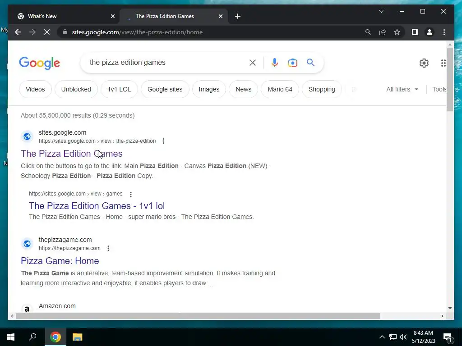Open the Pizza Game: Home link
This screenshot has width=462, height=346.
(x=60, y=261)
